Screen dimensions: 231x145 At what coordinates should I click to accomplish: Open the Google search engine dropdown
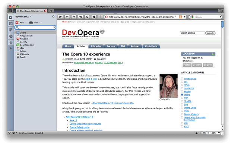(x=221, y=17)
